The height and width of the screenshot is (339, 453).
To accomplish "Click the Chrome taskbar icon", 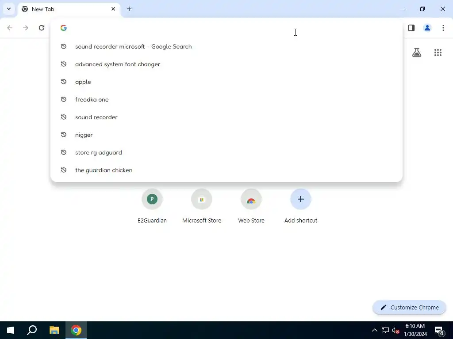I will pos(76,330).
